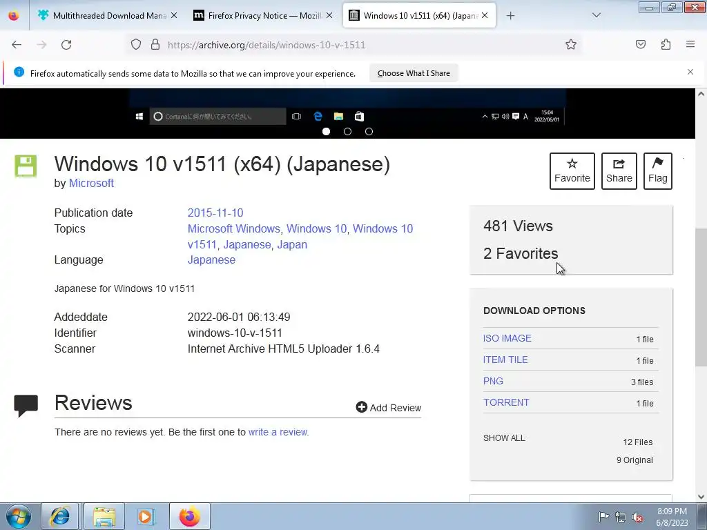Open the Save to Pocket icon
The width and height of the screenshot is (707, 530).
click(641, 44)
